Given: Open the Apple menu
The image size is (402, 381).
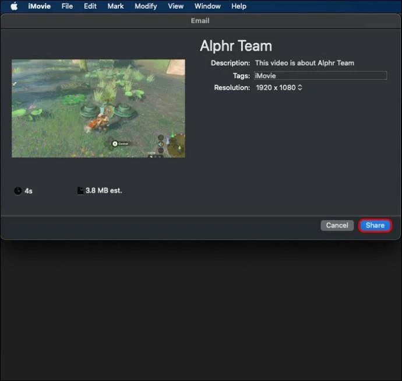Looking at the screenshot, I should 14,6.
